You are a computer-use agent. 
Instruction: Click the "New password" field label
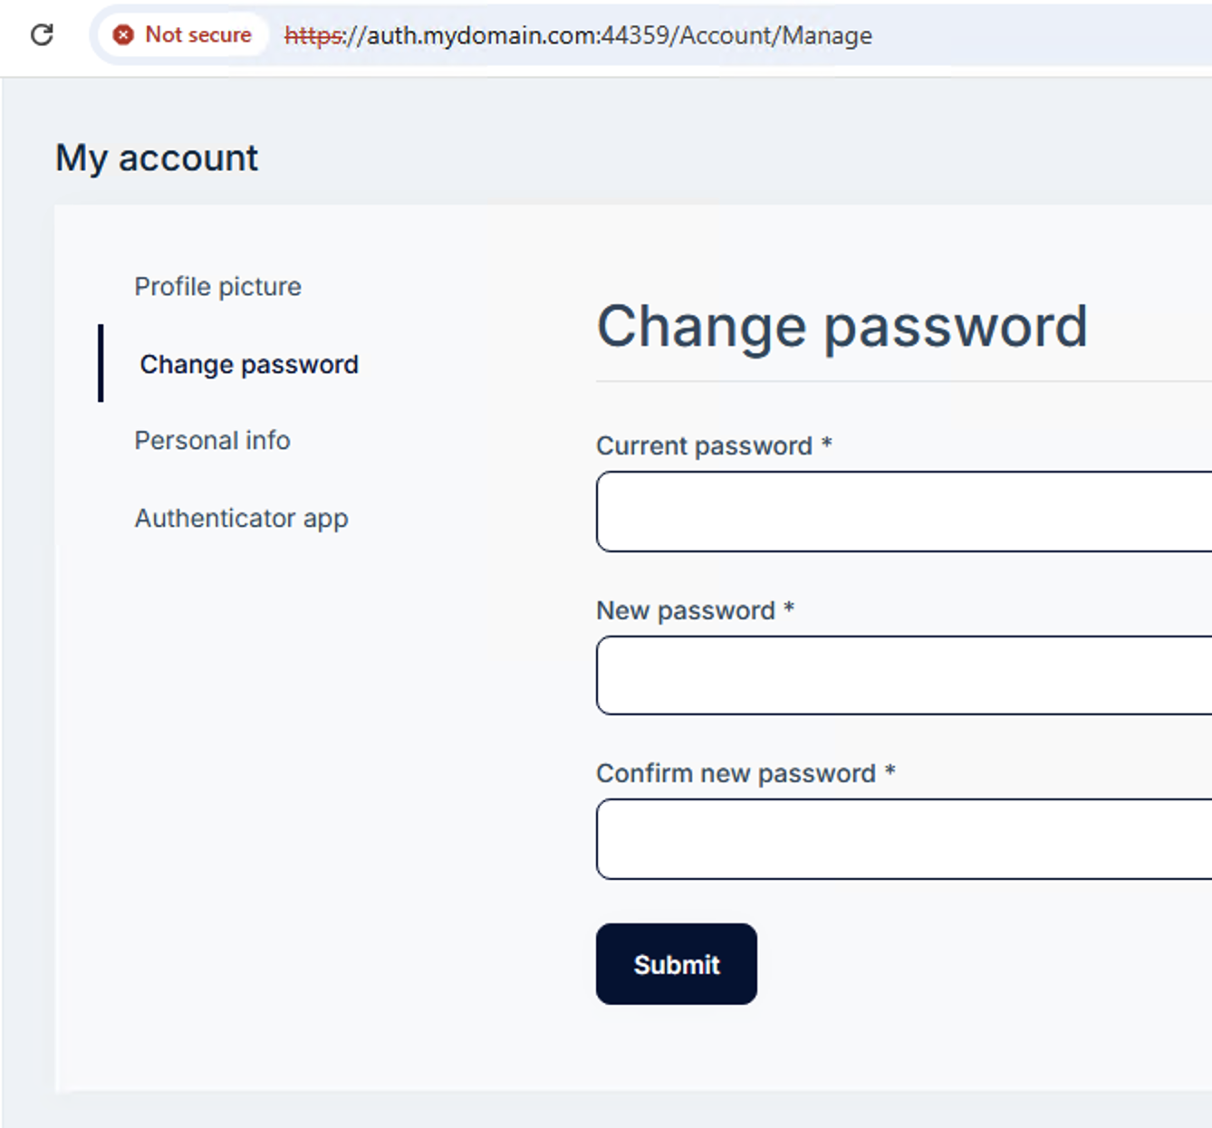[685, 610]
